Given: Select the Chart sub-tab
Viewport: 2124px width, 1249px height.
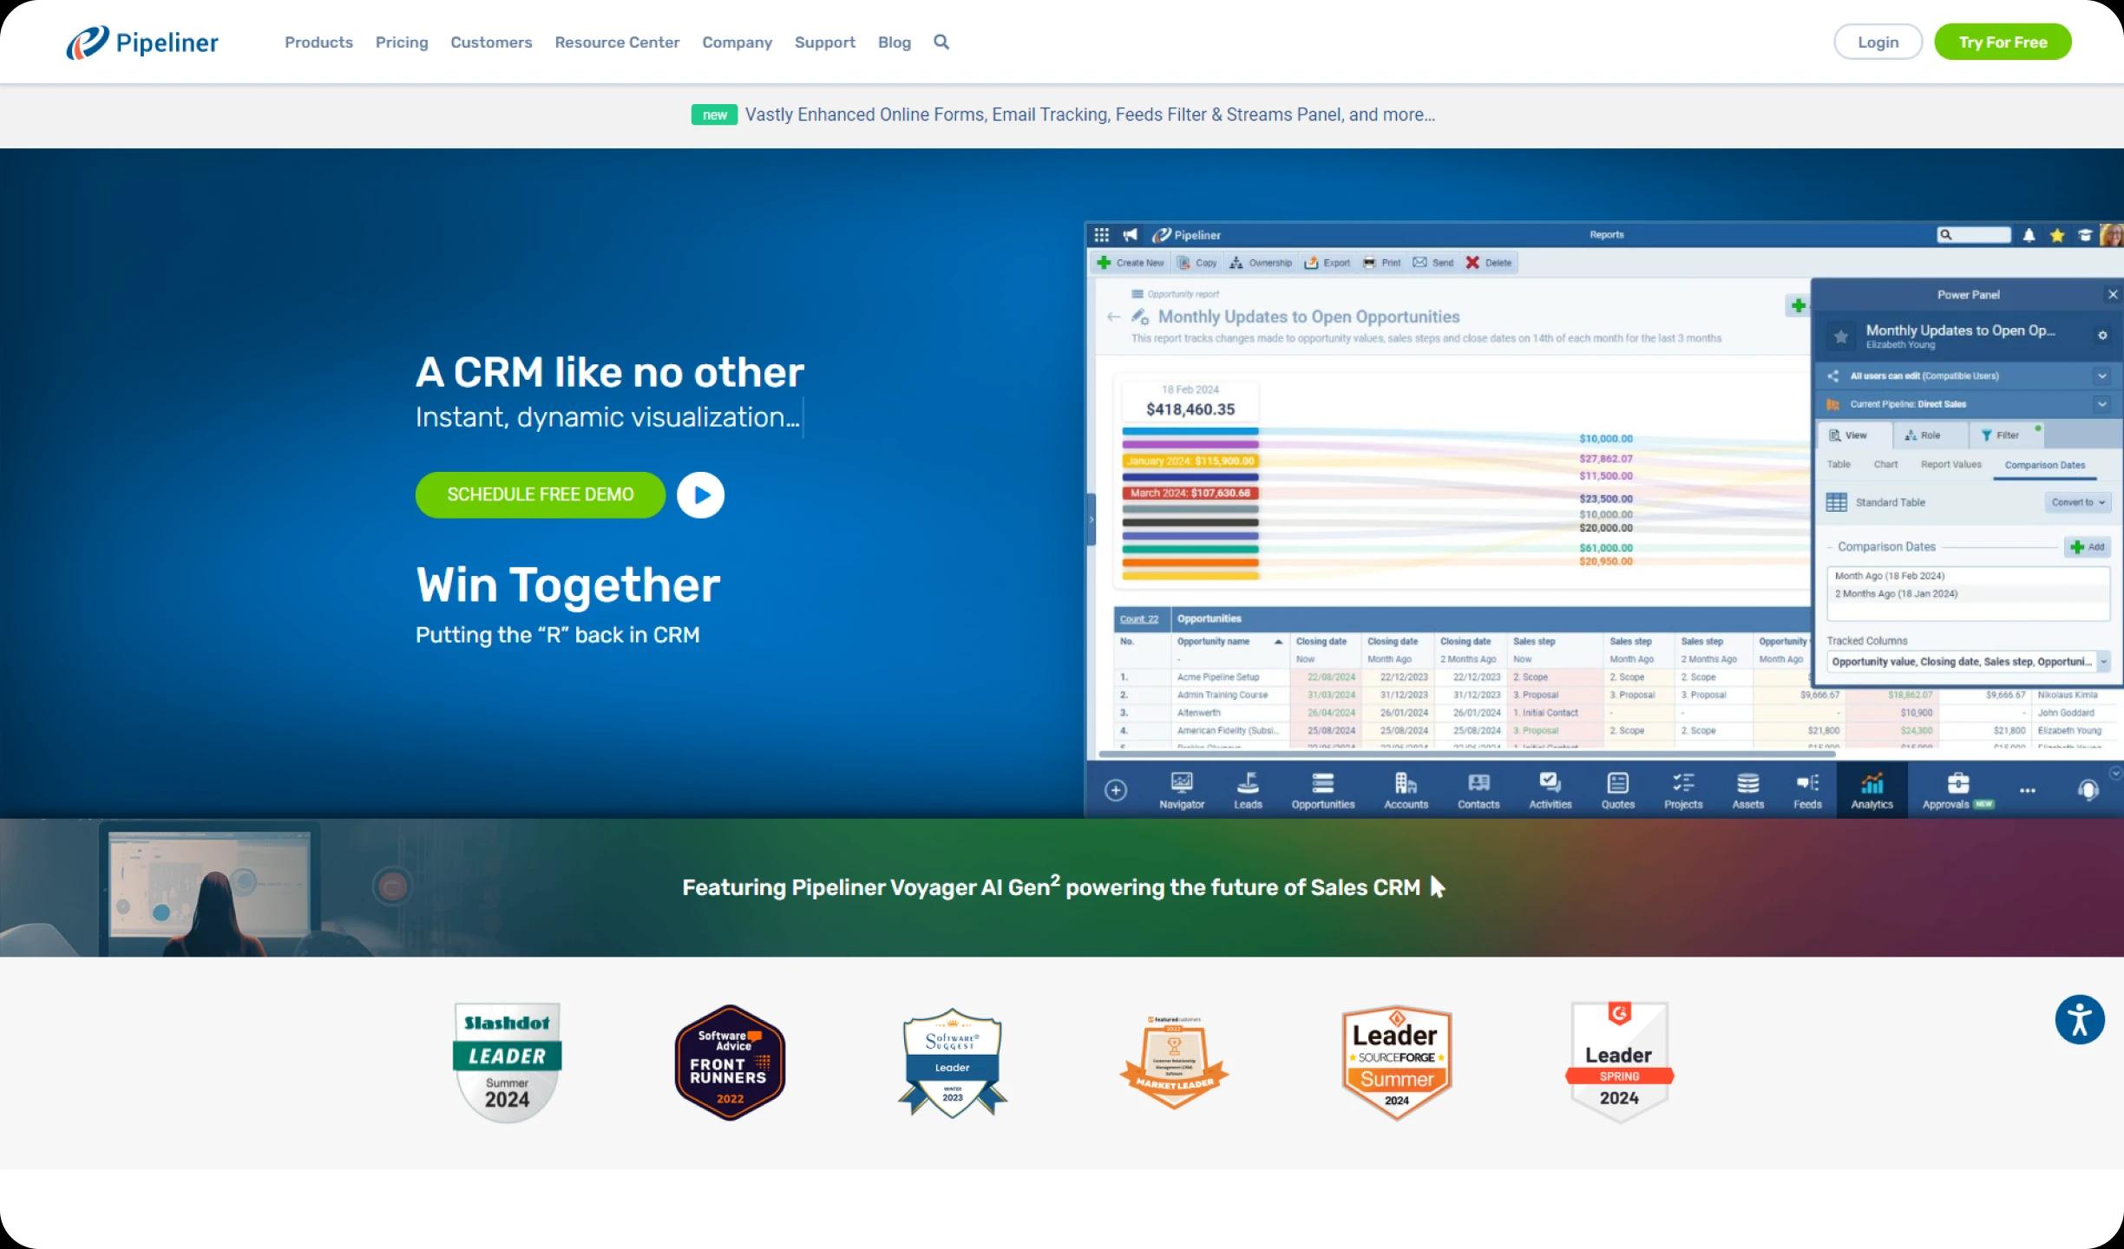Looking at the screenshot, I should click(x=1885, y=465).
